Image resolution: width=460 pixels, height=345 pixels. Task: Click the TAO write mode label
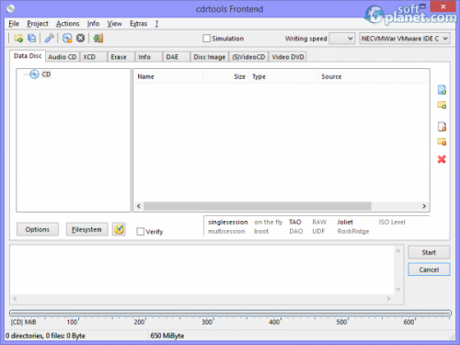point(295,222)
